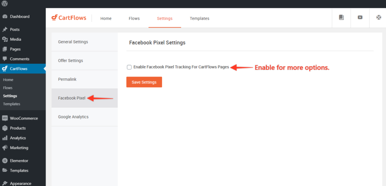The height and width of the screenshot is (186, 386).
Task: Select Permalink in settings list
Action: [x=84, y=79]
